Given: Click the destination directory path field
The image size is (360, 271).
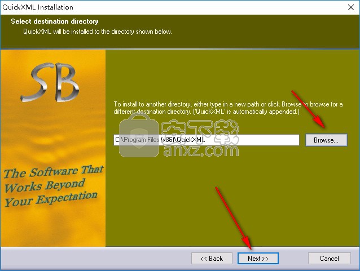Looking at the screenshot, I should tap(207, 140).
